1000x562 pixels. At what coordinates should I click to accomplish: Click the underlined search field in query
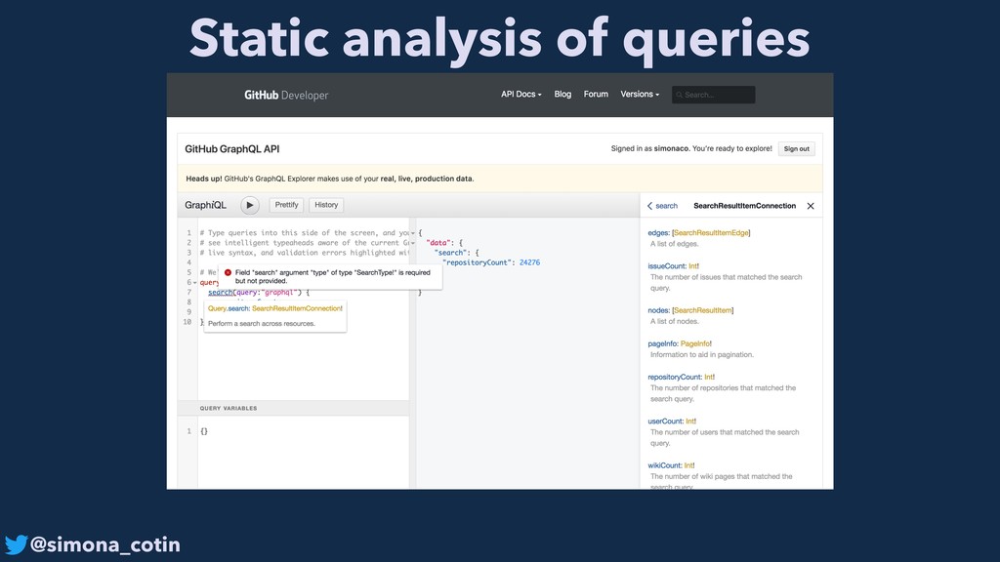click(220, 293)
